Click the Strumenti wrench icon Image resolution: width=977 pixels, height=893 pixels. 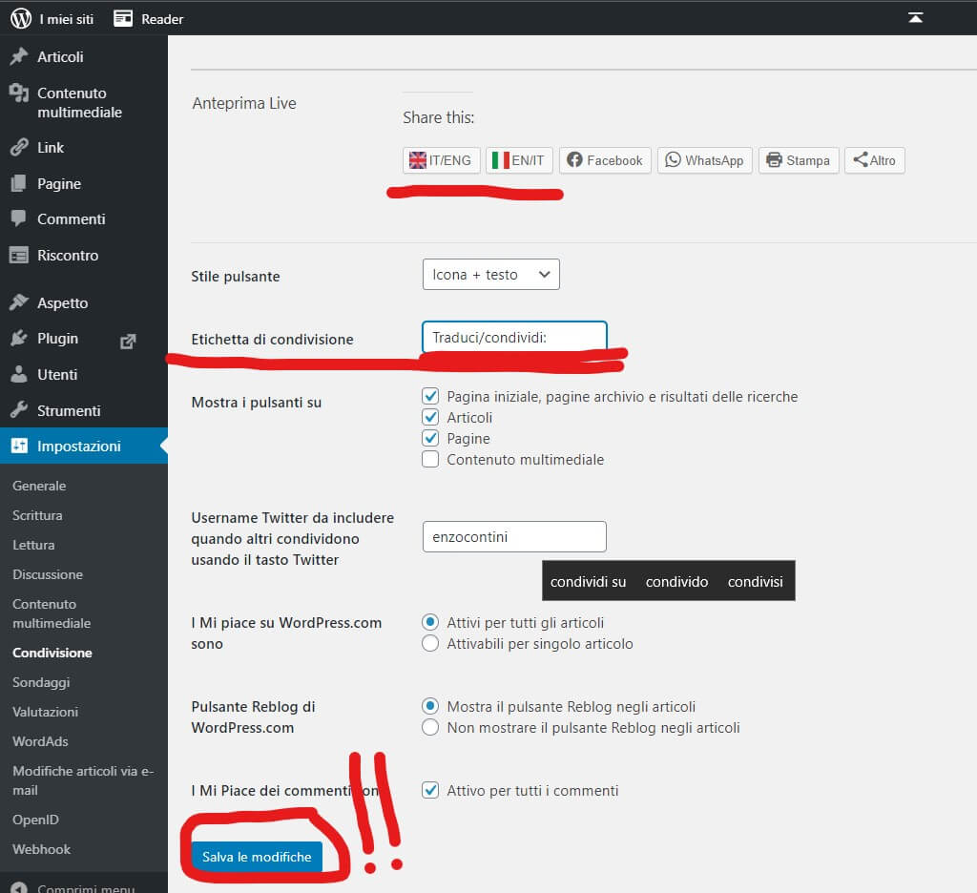18,410
